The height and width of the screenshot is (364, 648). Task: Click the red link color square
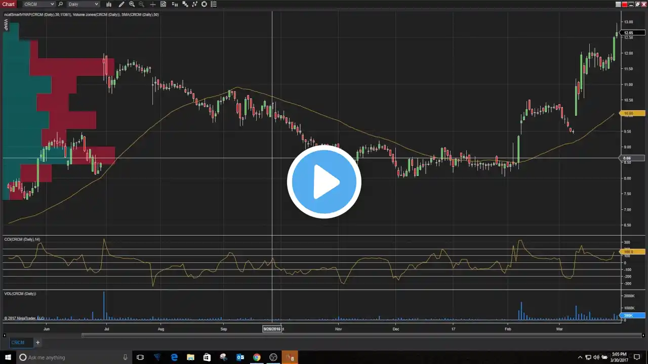(x=625, y=4)
